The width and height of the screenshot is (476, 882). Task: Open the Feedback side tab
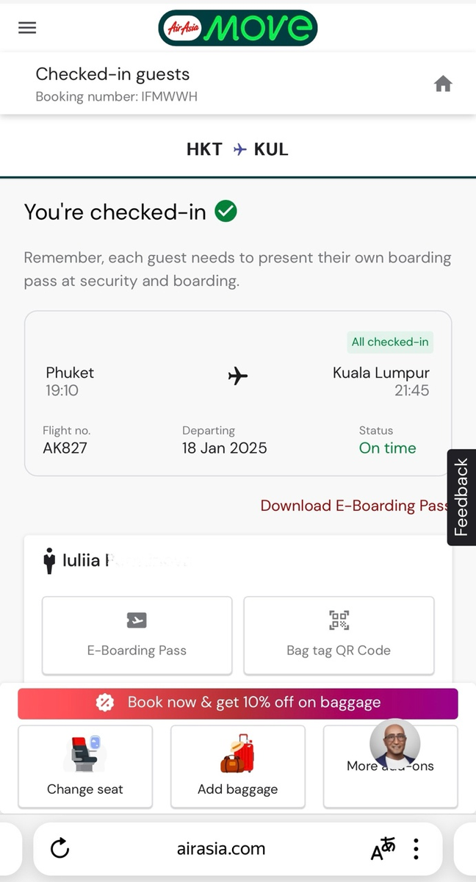pyautogui.click(x=461, y=497)
